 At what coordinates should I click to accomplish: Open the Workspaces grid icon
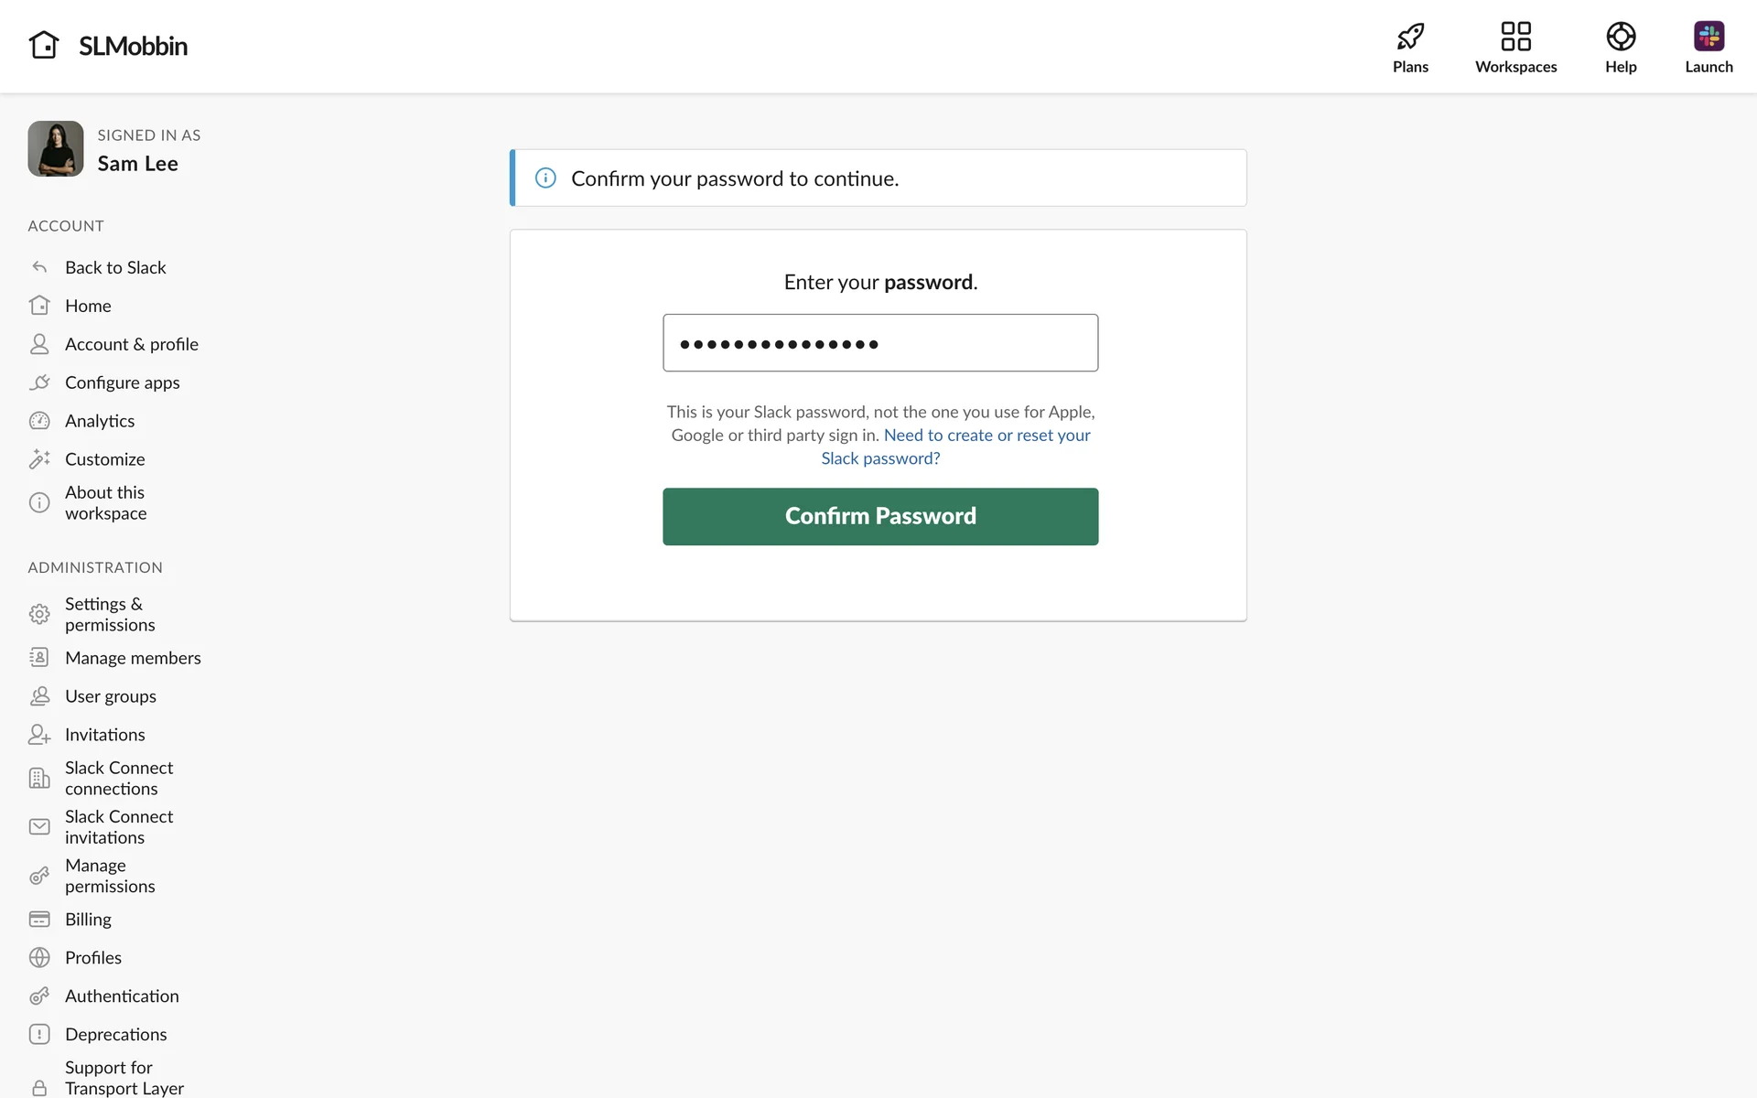click(1515, 37)
